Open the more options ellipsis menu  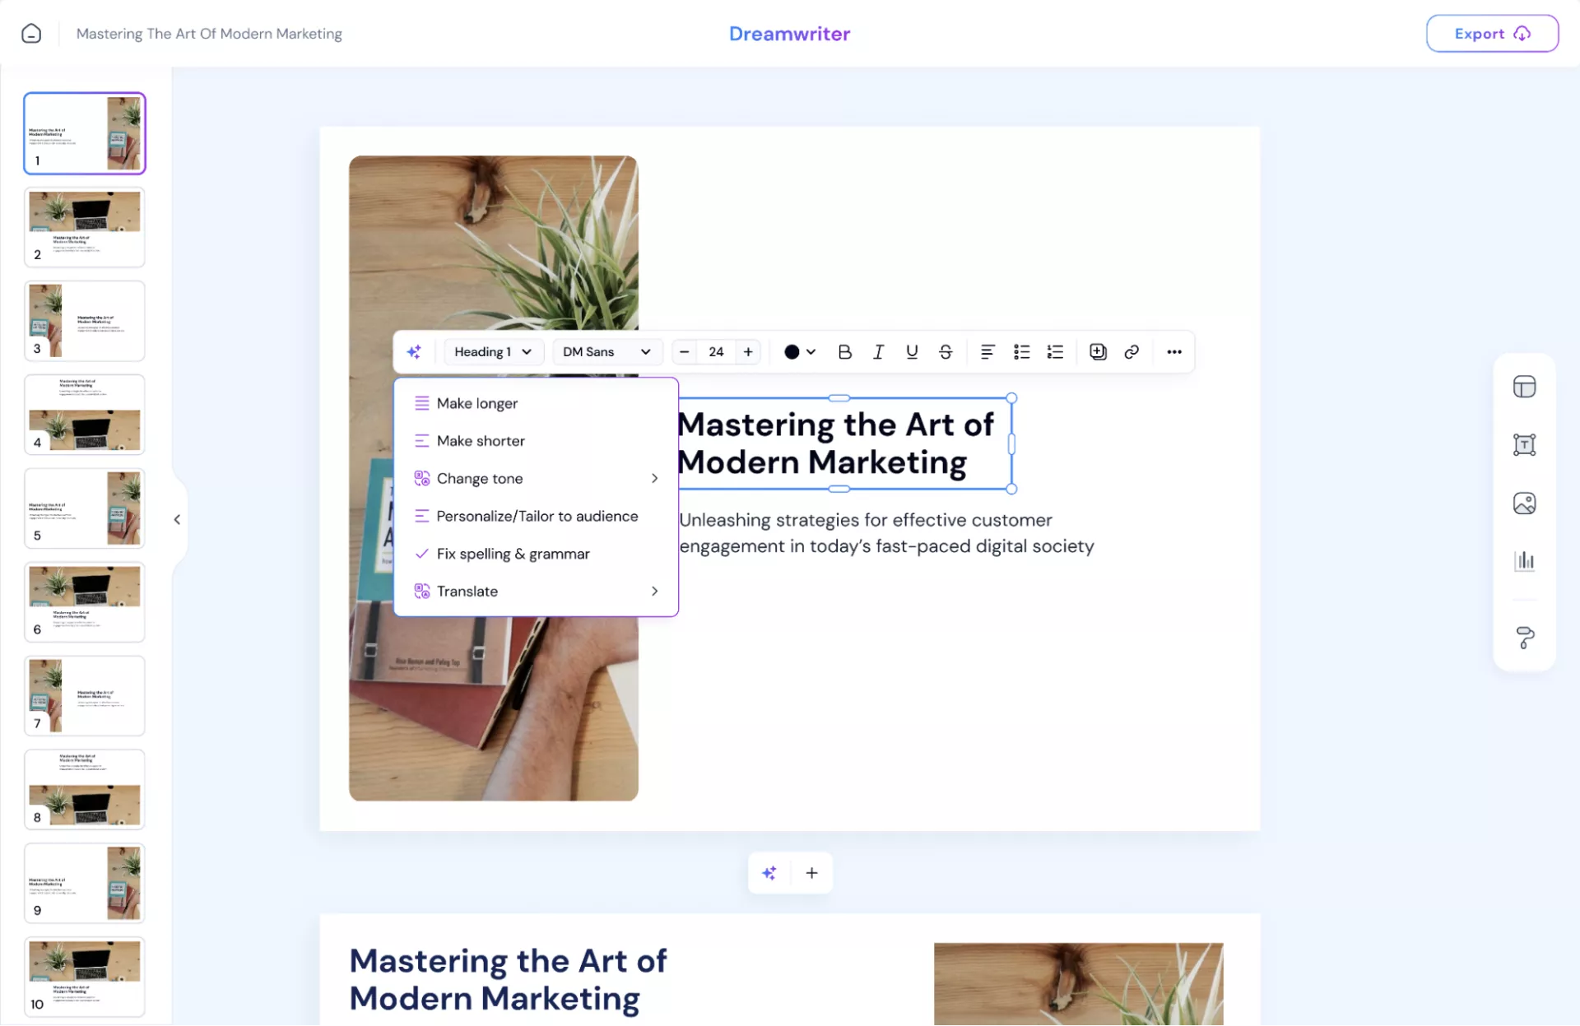tap(1174, 352)
